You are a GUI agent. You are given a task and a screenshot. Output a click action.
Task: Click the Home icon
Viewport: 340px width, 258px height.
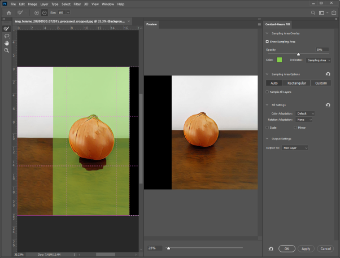9,13
